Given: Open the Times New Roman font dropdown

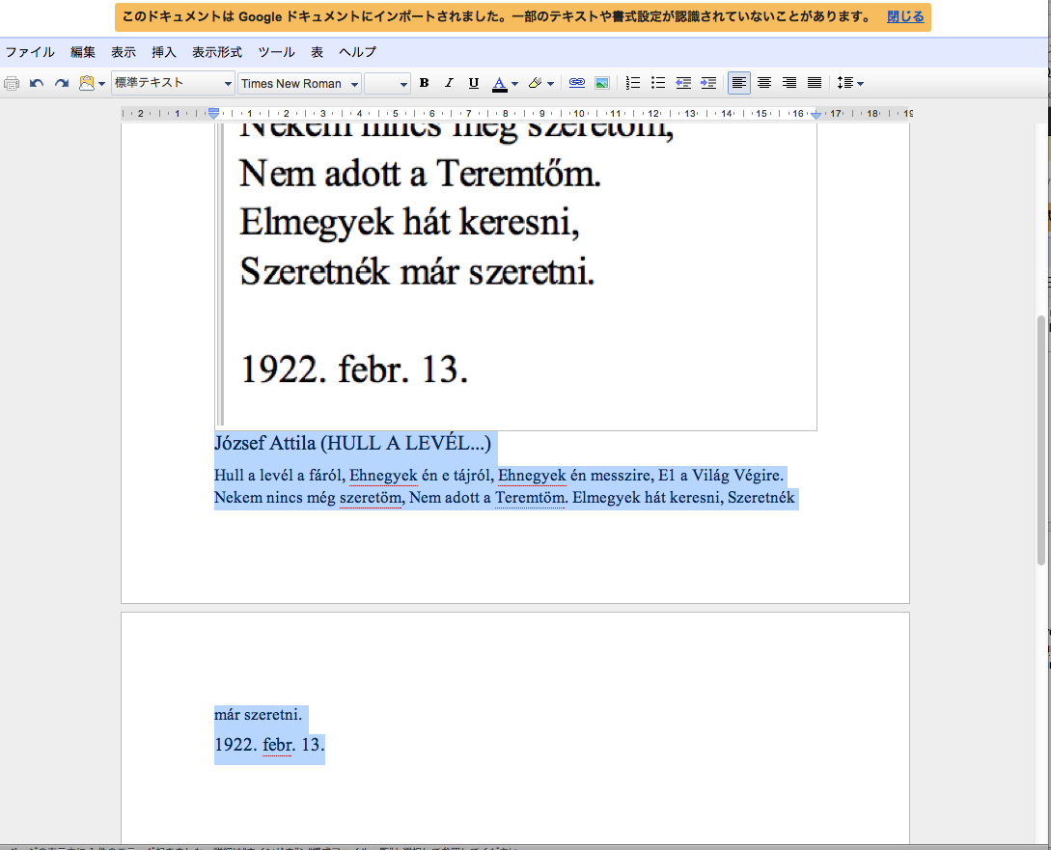Looking at the screenshot, I should pos(299,84).
